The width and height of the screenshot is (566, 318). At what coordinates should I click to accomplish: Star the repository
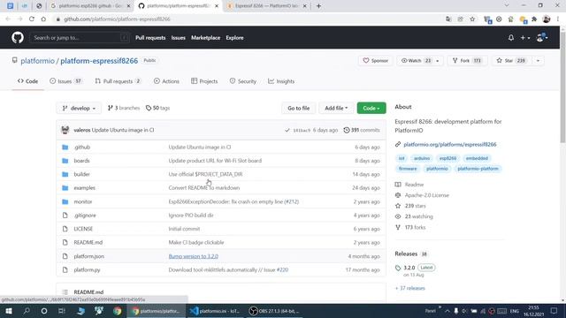(x=511, y=61)
